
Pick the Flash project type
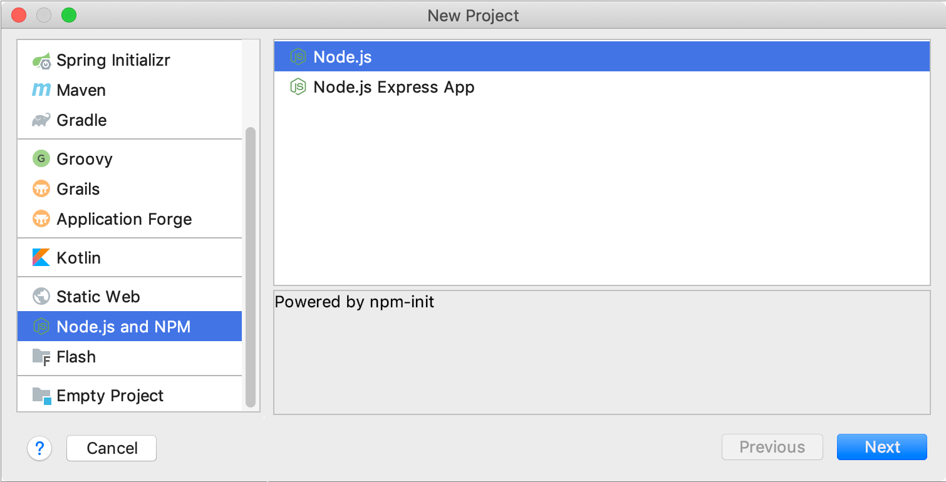(x=130, y=357)
